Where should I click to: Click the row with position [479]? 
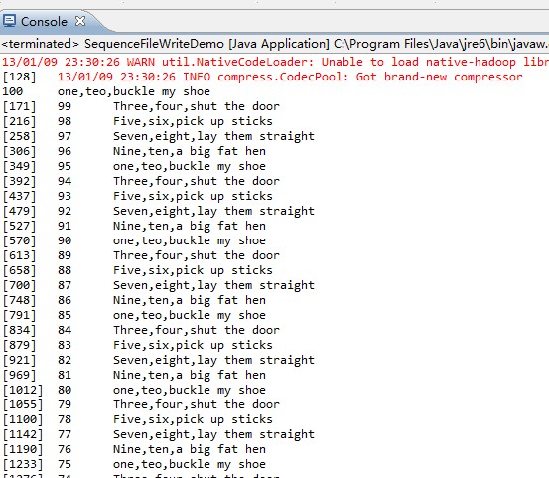(159, 211)
